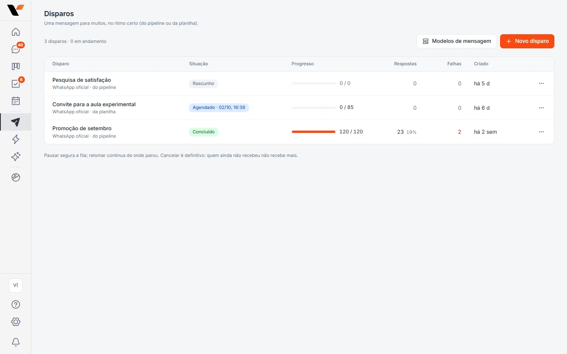
Task: Open conversations icon with 40 badge
Action: [x=16, y=49]
